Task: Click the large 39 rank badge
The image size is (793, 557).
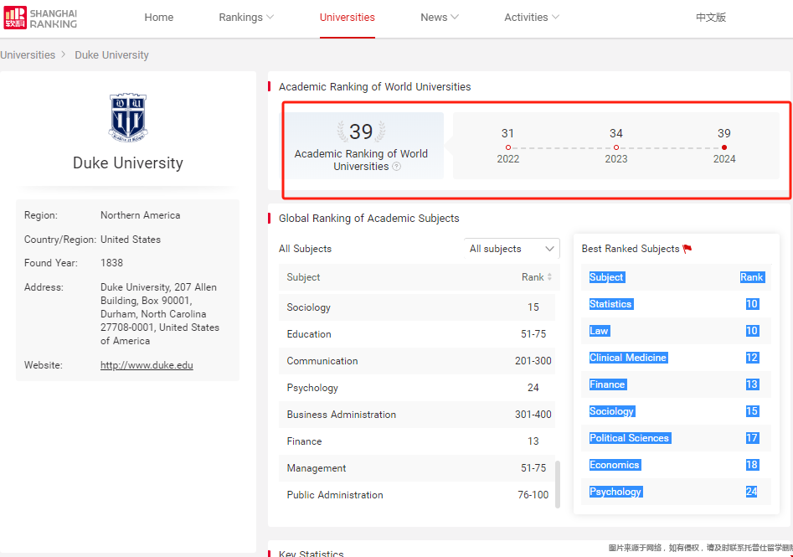Action: pos(361,132)
